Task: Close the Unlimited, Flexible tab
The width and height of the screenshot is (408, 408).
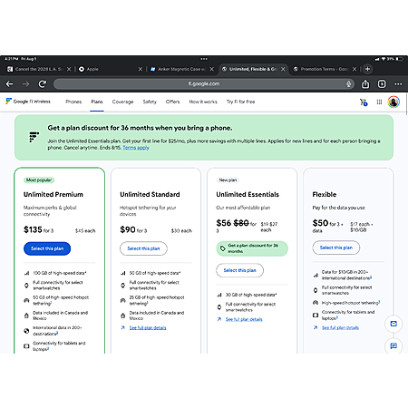Action: tap(283, 69)
